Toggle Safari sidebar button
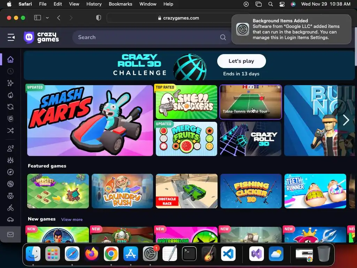This screenshot has height=268, width=357. click(x=37, y=18)
